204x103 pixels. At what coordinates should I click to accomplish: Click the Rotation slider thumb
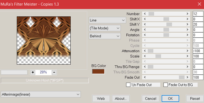pyautogui.click(x=166, y=35)
